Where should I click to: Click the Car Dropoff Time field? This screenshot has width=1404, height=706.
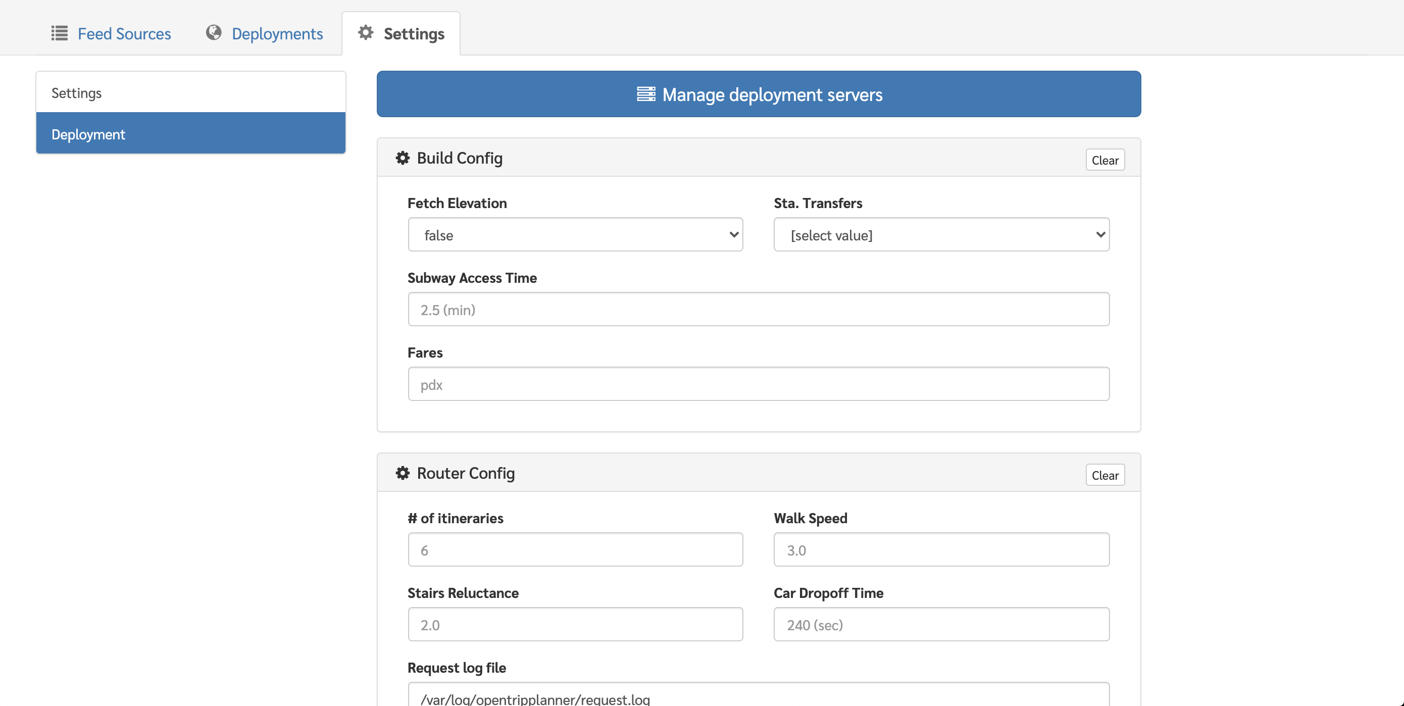[941, 625]
